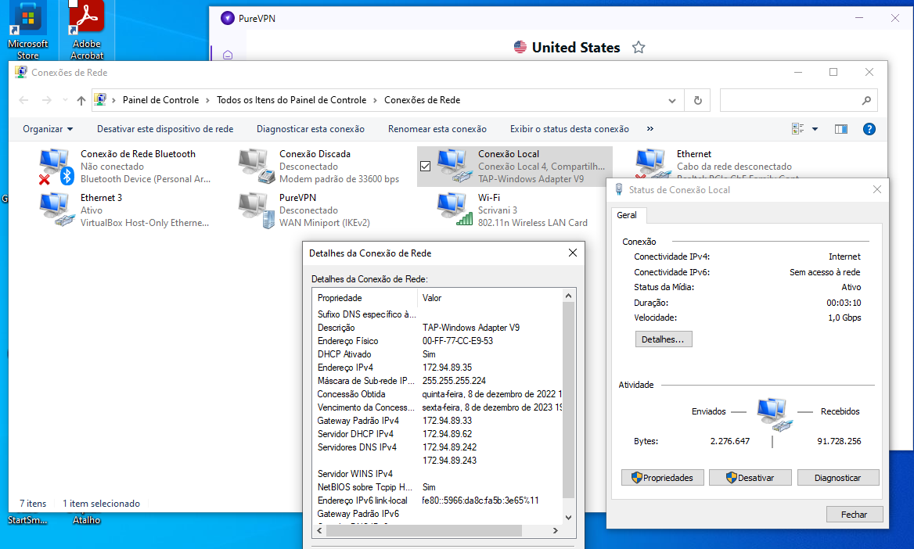Click the Detalhes... button
The image size is (914, 549).
(664, 339)
